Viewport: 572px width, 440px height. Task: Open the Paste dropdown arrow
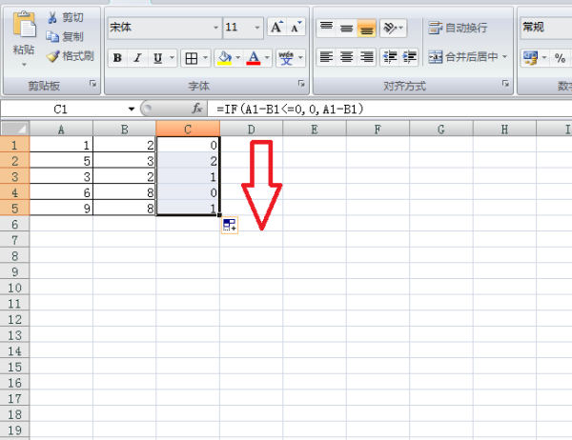(24, 65)
